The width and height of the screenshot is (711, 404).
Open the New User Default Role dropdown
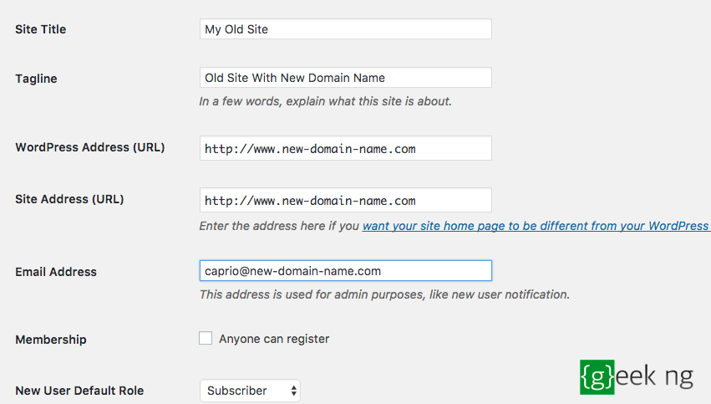250,391
